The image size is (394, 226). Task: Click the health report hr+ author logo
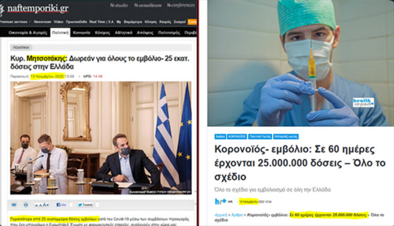pos(221,201)
